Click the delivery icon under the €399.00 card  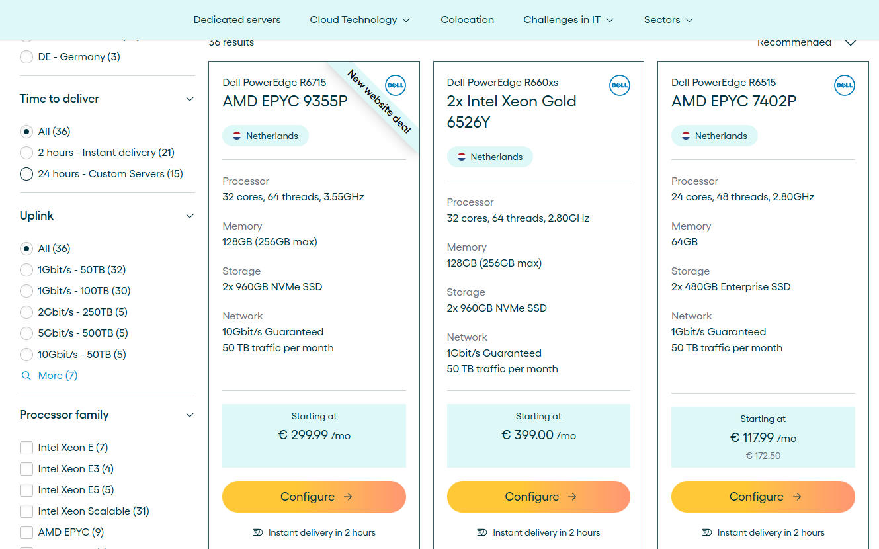pos(482,532)
